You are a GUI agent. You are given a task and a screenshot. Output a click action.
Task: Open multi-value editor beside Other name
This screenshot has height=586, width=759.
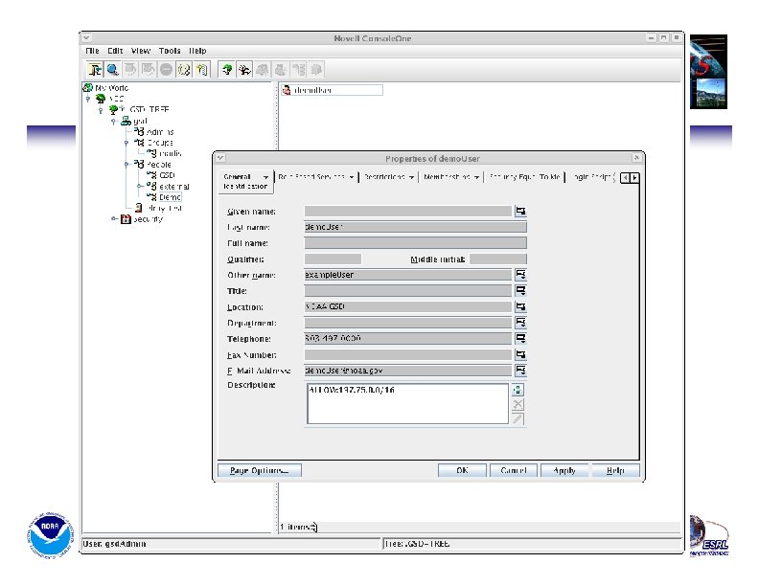pyautogui.click(x=520, y=275)
